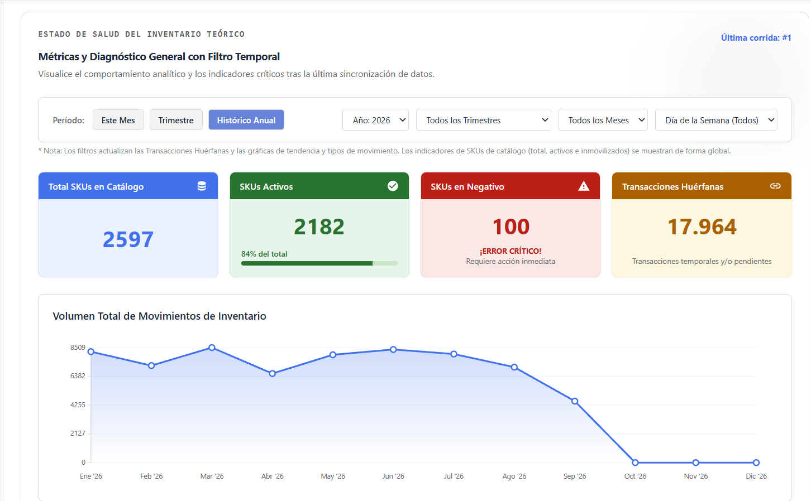811x501 pixels.
Task: Select the Este Mes period button
Action: click(x=118, y=120)
